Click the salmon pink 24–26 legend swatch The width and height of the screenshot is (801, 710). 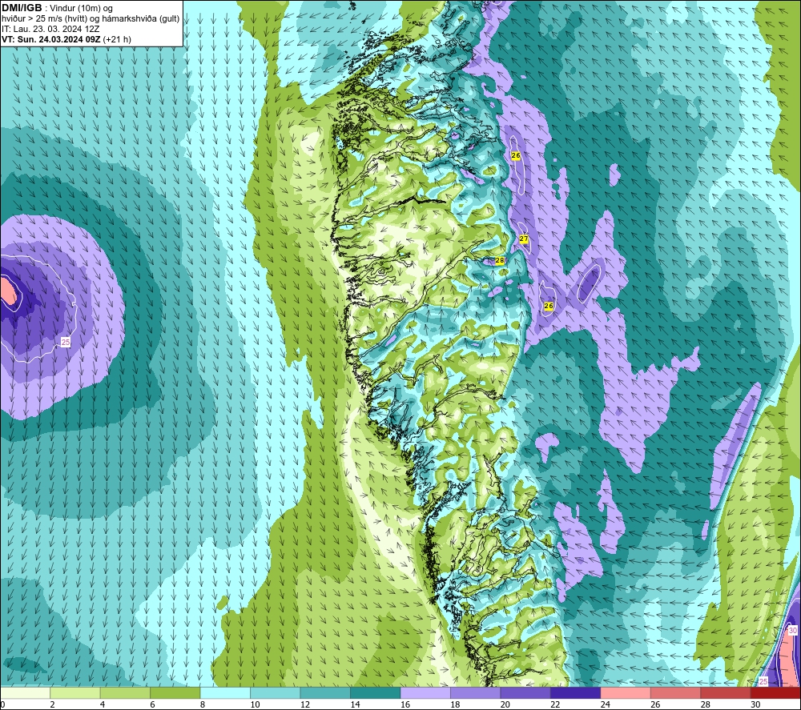[x=626, y=692]
